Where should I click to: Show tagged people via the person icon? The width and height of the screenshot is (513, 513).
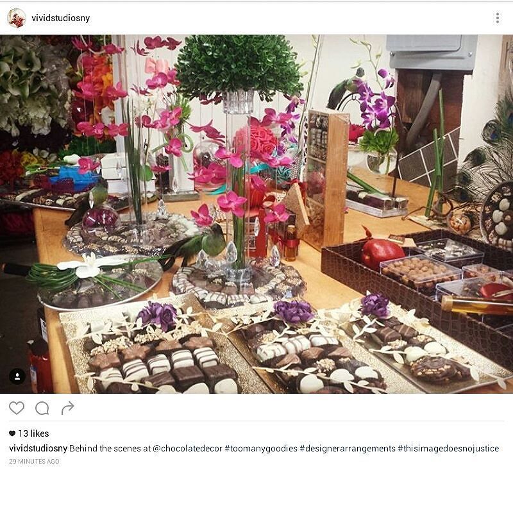17,376
